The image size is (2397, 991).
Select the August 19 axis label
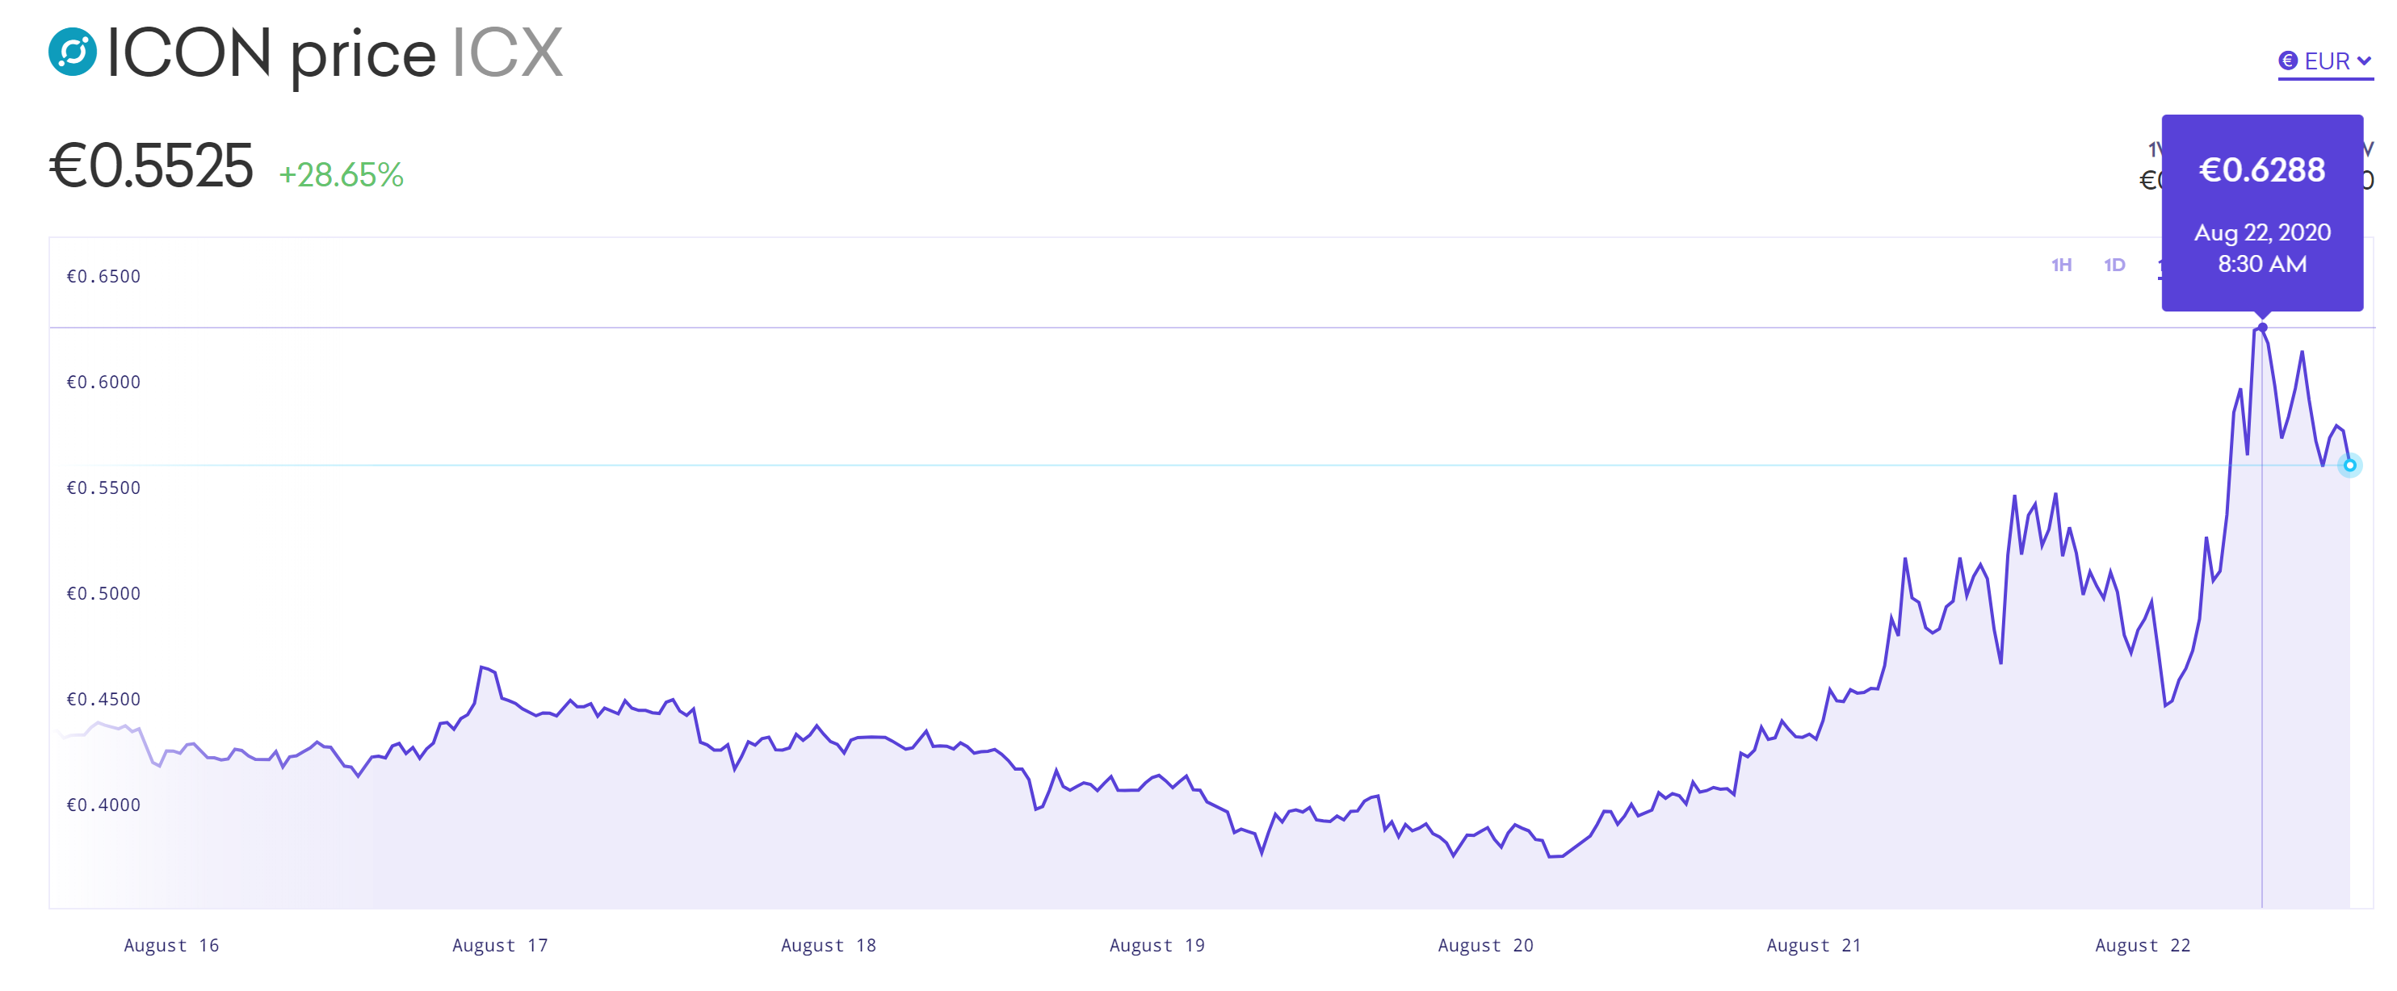[1157, 944]
